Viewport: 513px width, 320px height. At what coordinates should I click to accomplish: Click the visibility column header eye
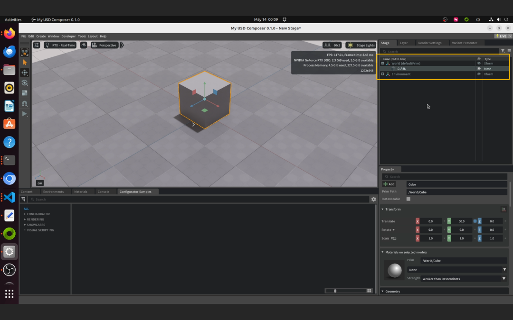pyautogui.click(x=479, y=59)
